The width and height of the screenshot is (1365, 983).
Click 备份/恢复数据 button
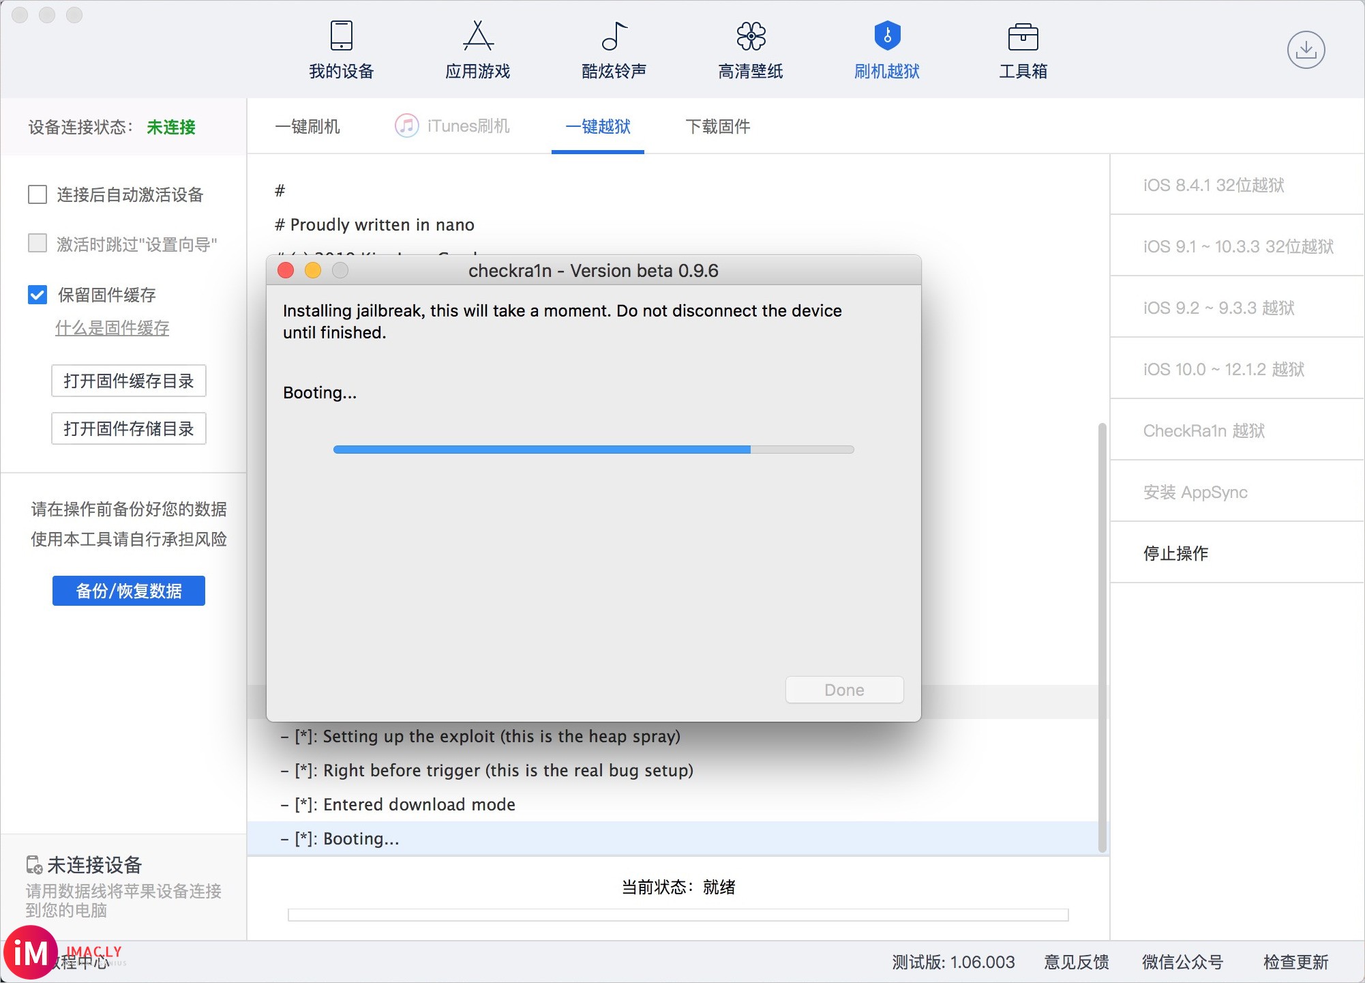point(129,591)
